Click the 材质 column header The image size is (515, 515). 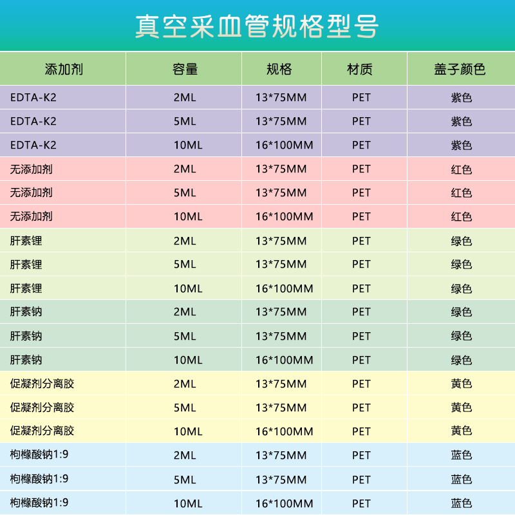pyautogui.click(x=360, y=70)
